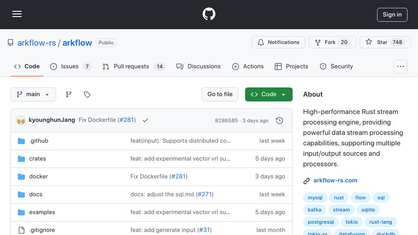This screenshot has height=235, width=418.
Task: Open kyounghunJang's avatar image
Action: (21, 121)
